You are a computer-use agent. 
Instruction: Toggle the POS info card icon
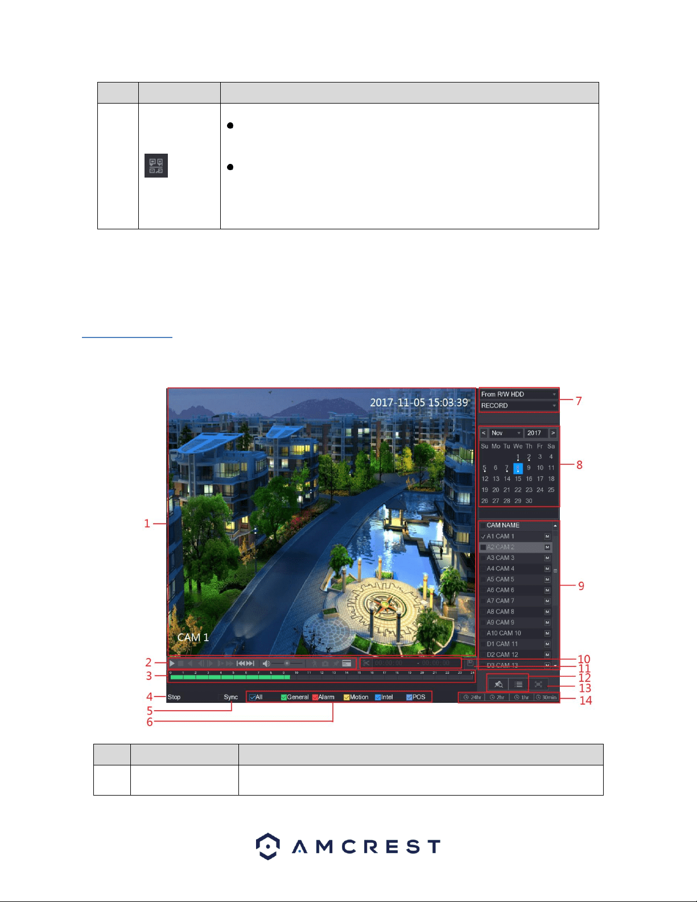pos(347,664)
